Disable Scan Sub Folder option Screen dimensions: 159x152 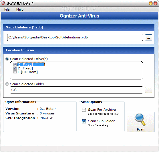[84, 121]
